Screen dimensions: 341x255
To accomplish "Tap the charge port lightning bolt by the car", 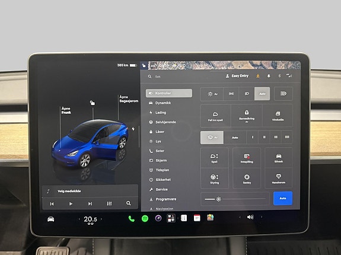I will click(133, 129).
